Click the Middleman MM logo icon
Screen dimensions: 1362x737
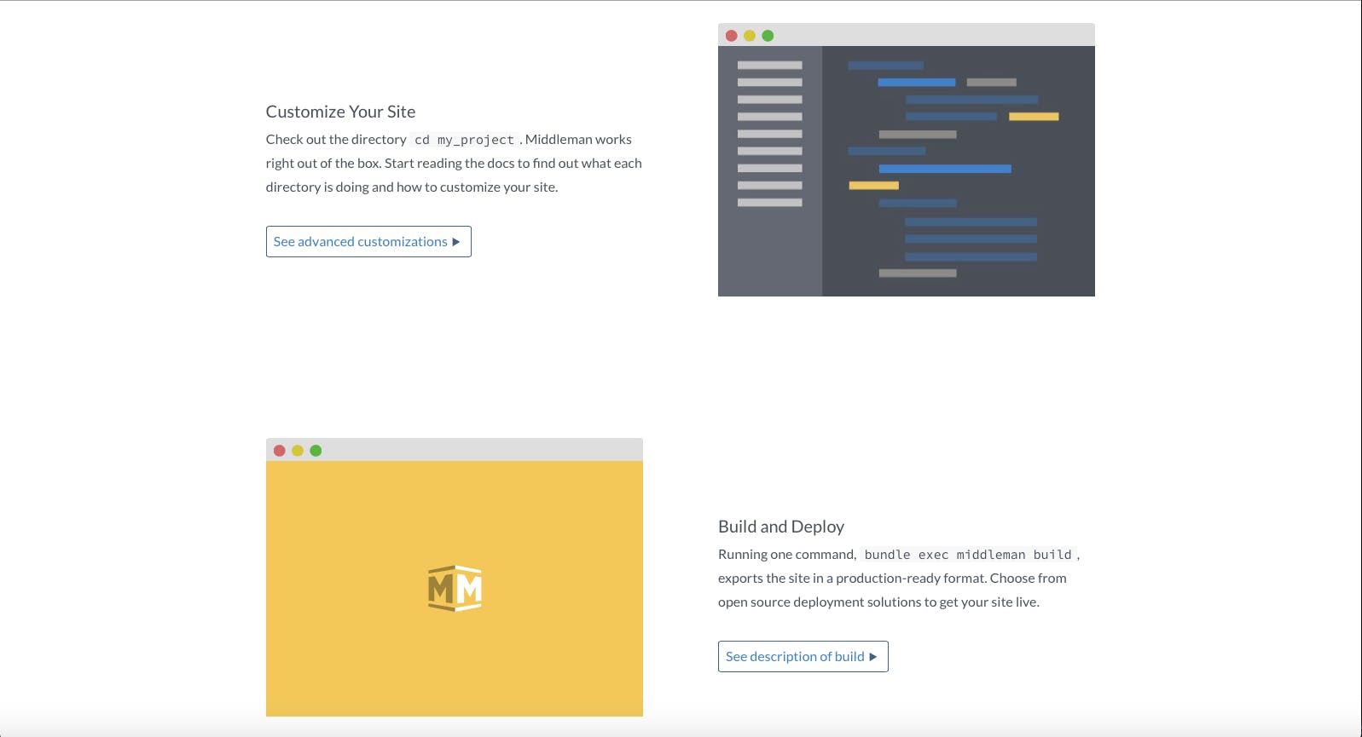[x=455, y=588]
